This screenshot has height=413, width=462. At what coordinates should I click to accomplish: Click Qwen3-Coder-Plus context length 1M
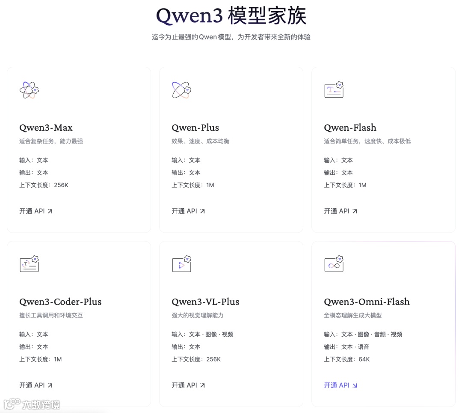40,359
